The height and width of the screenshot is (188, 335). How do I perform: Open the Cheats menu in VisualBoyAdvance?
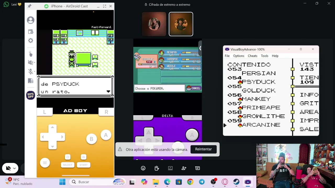[253, 56]
